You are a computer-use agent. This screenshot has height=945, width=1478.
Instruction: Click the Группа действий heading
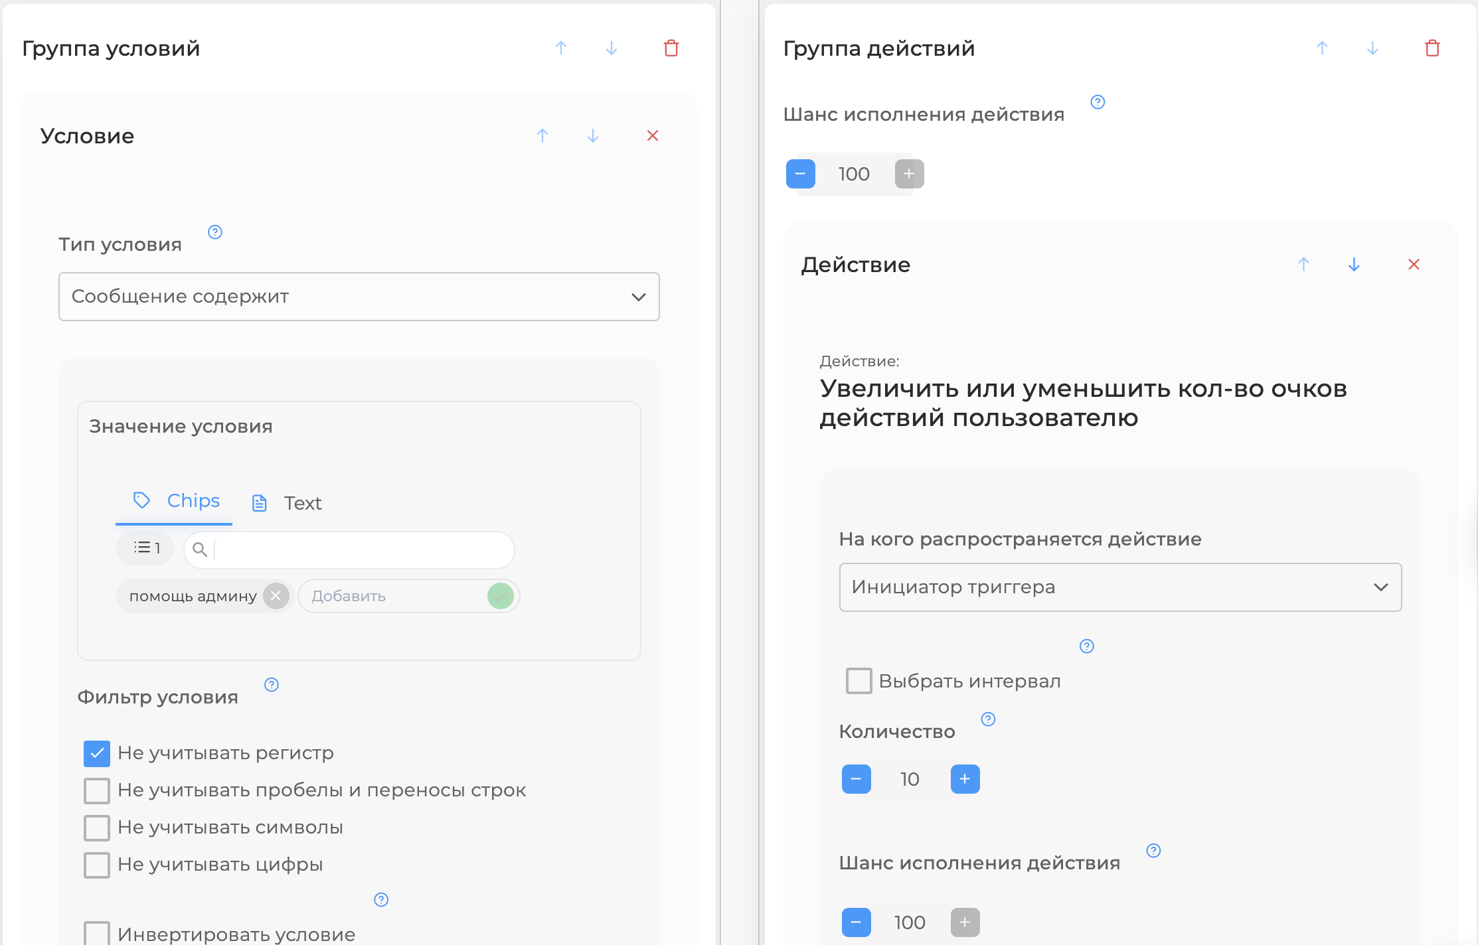(879, 48)
